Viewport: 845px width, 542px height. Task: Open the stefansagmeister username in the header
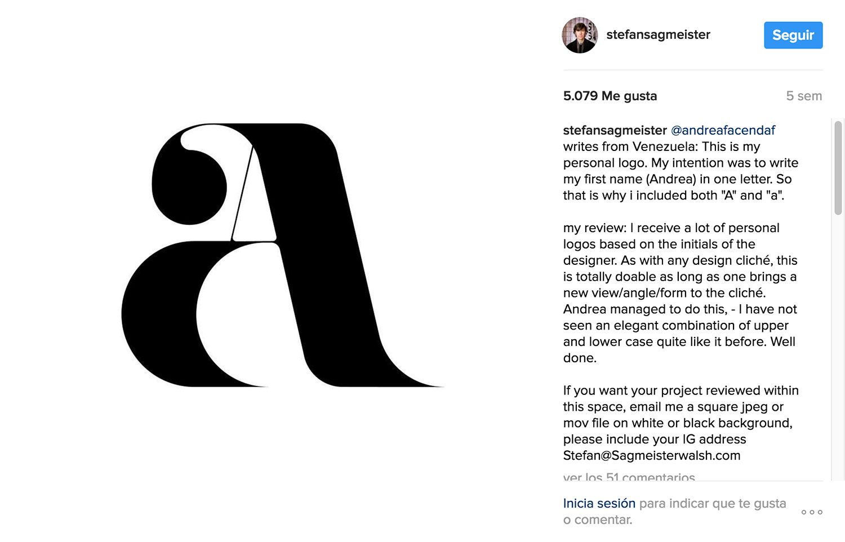point(658,35)
